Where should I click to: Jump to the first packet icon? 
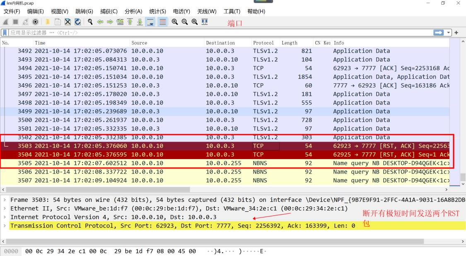130,22
